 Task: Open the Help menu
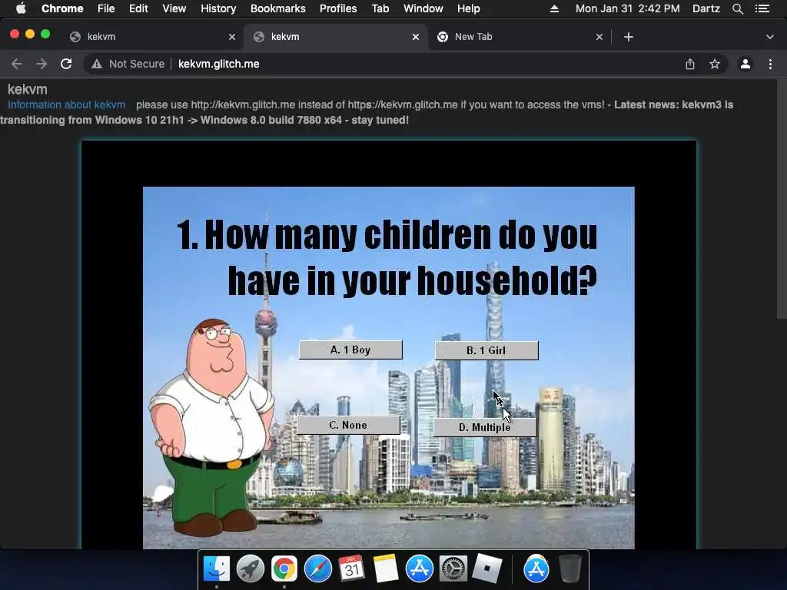(x=468, y=8)
